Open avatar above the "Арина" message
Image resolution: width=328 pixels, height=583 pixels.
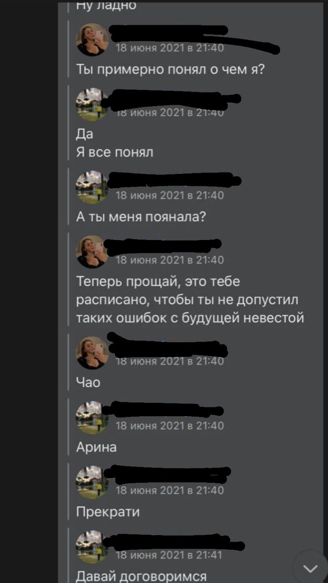point(92,418)
